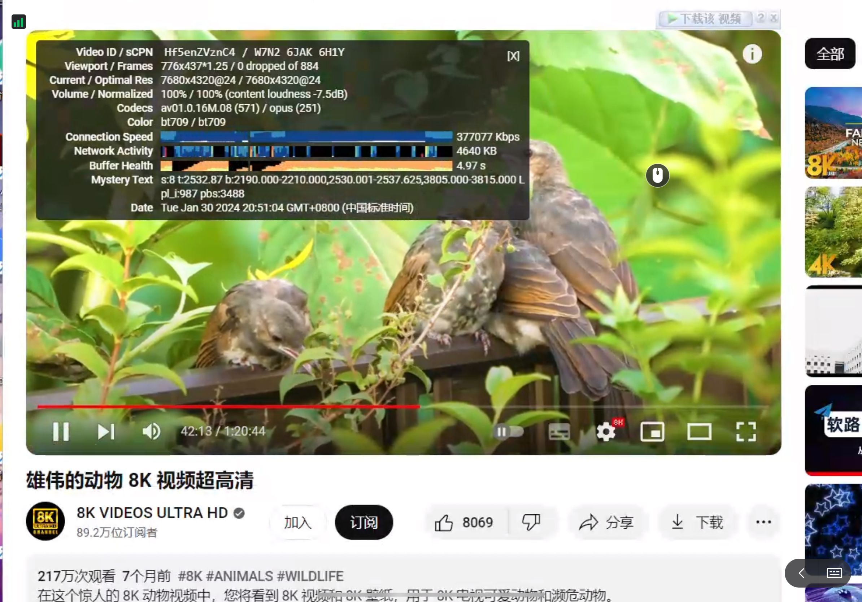Enter fullscreen mode

tap(746, 432)
